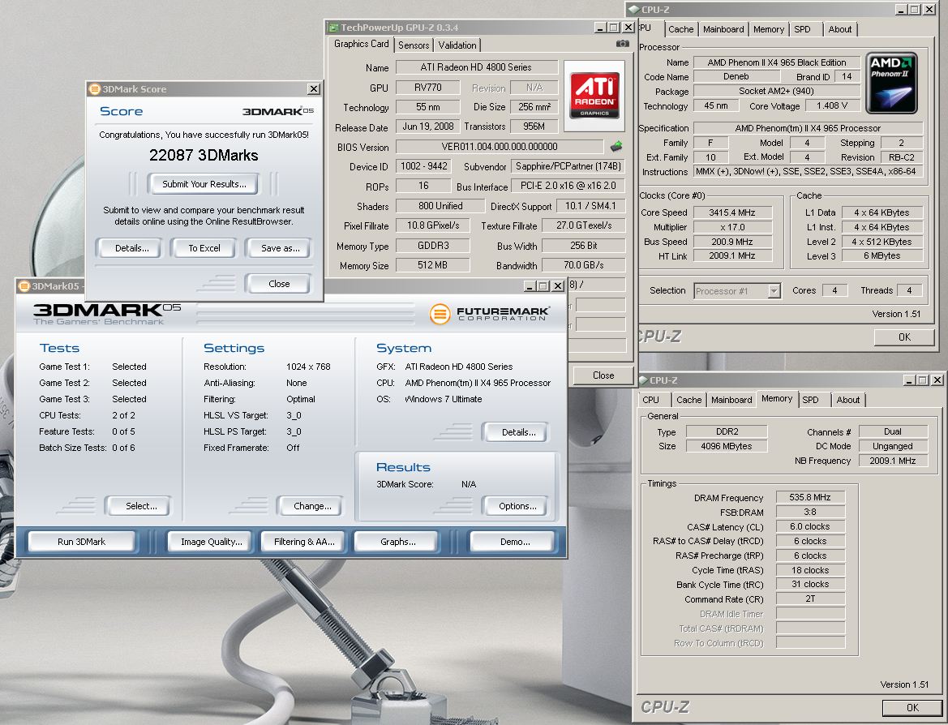
Task: Click Core Voltage value 1.408 V
Action: tap(831, 105)
